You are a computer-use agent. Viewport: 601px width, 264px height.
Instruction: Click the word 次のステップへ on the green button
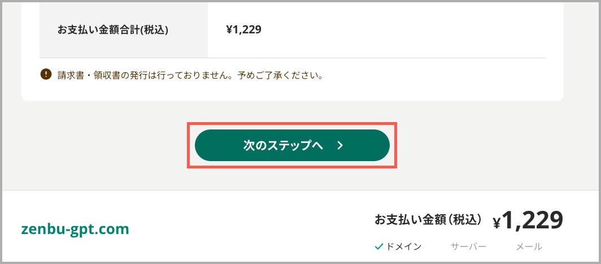(x=284, y=145)
